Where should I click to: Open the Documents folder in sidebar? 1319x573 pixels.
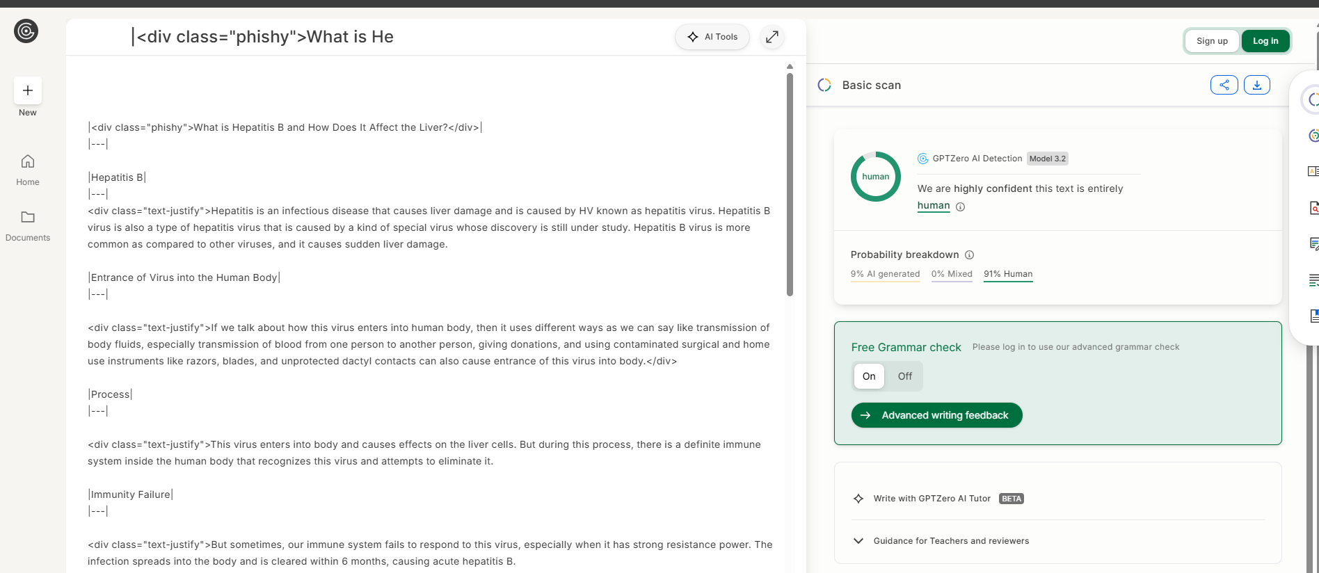click(x=28, y=226)
